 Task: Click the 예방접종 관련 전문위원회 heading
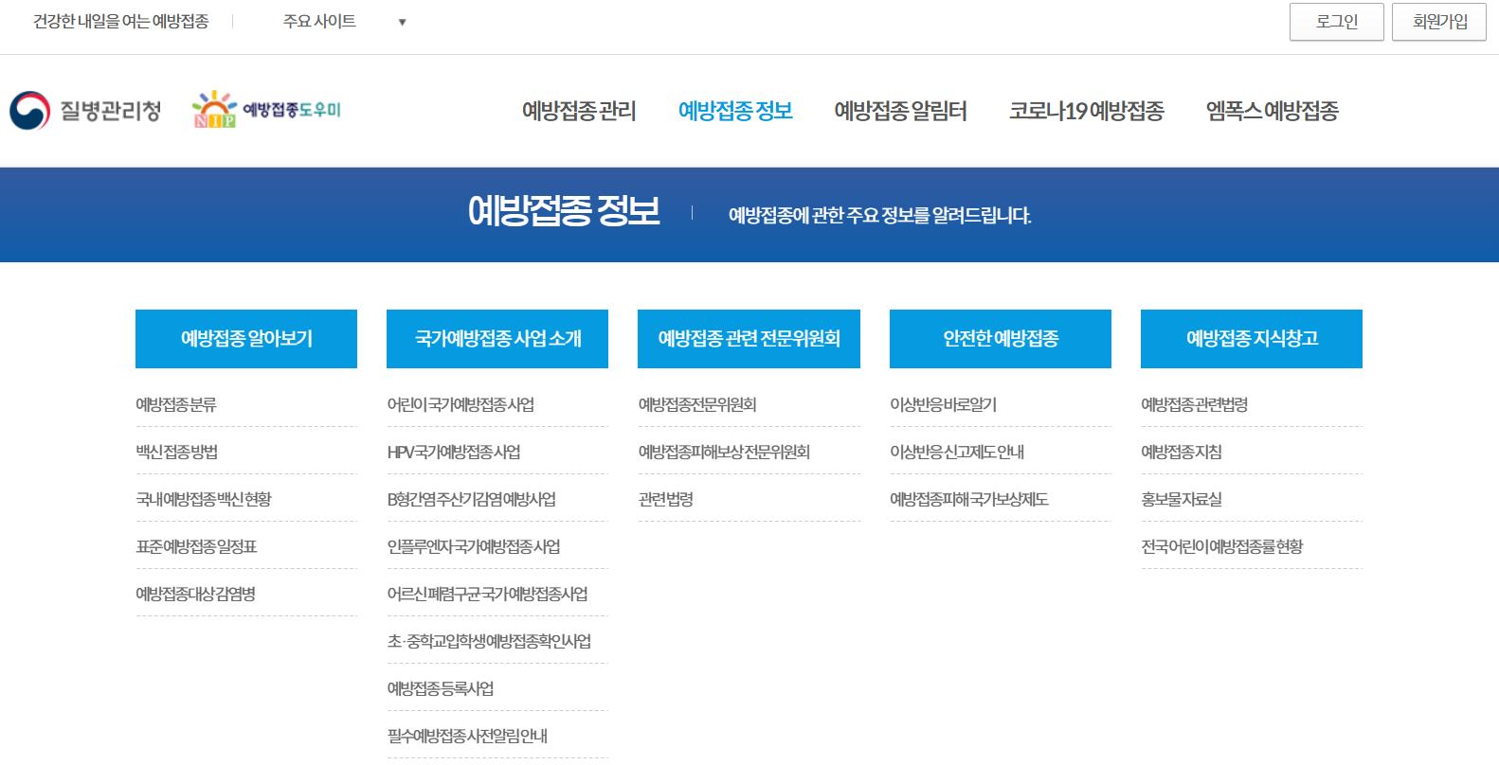(749, 339)
